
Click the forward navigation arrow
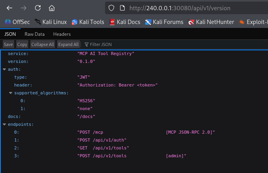(24, 8)
